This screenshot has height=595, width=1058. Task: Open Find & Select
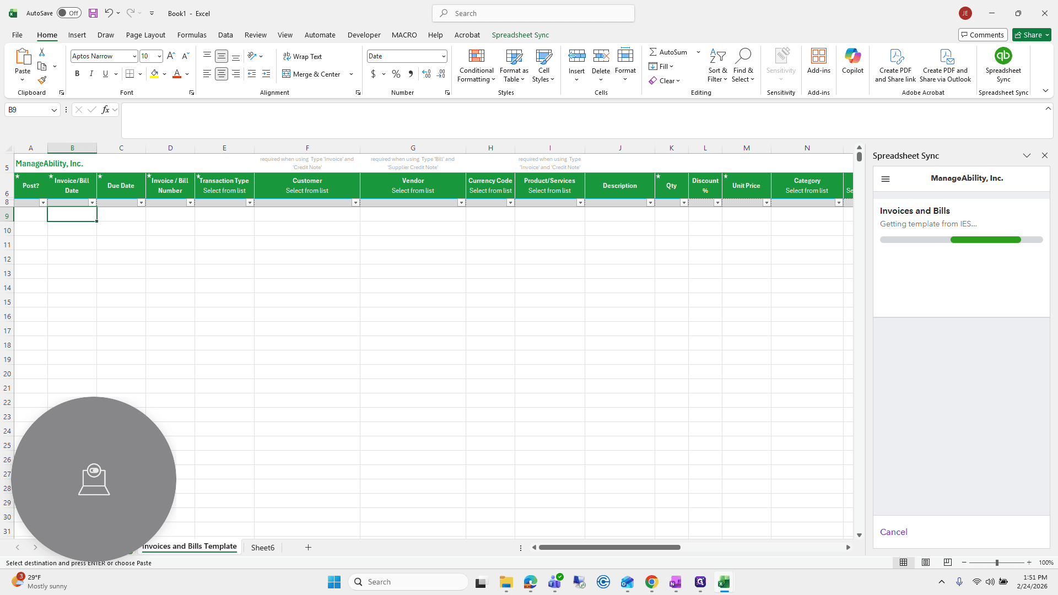[743, 66]
